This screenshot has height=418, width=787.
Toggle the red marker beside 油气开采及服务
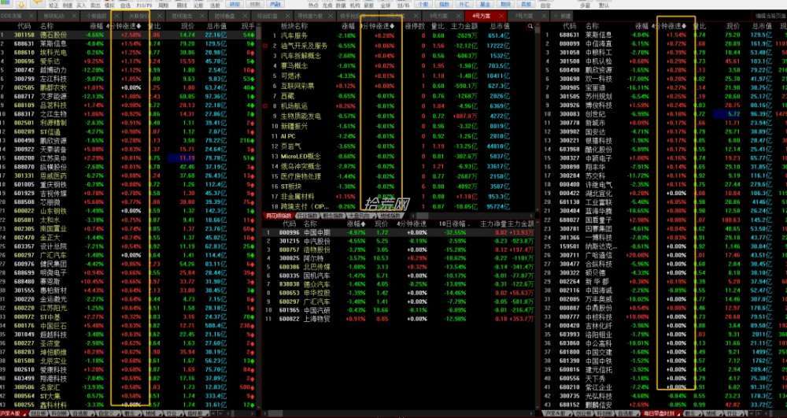(265, 46)
